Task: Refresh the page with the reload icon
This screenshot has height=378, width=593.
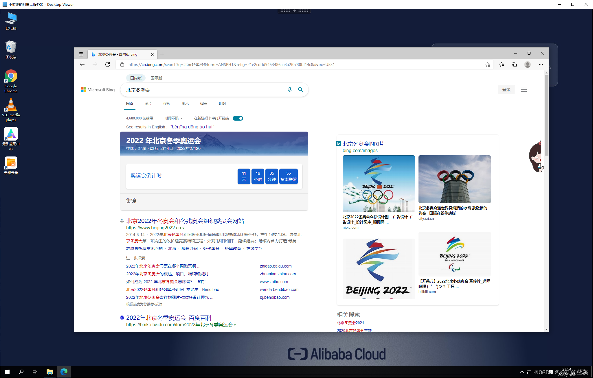Action: (108, 64)
